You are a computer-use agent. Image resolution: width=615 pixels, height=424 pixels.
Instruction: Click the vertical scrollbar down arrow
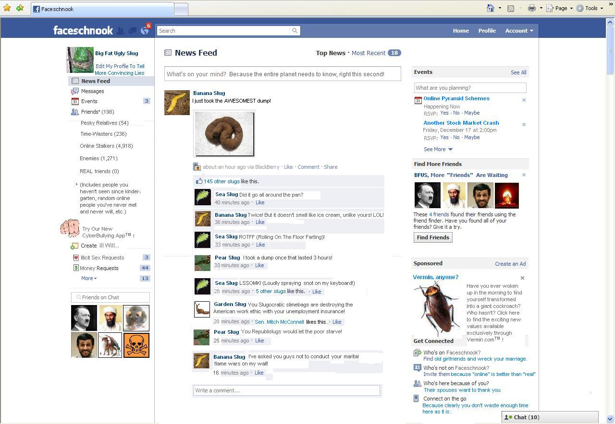click(610, 419)
